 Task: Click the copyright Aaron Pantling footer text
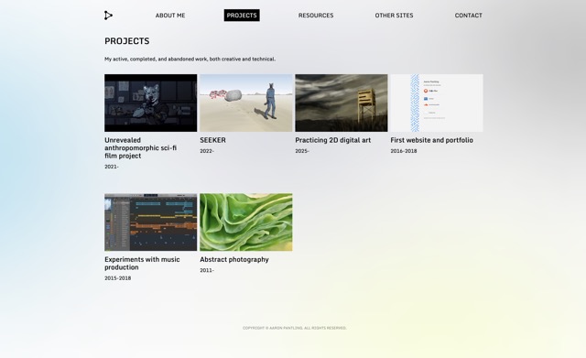[x=295, y=328]
